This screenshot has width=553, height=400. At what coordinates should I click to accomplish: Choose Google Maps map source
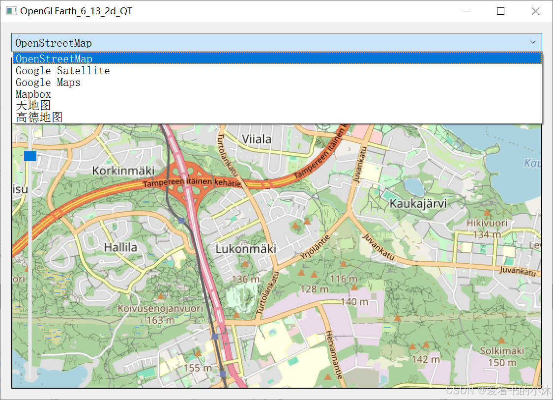(277, 82)
